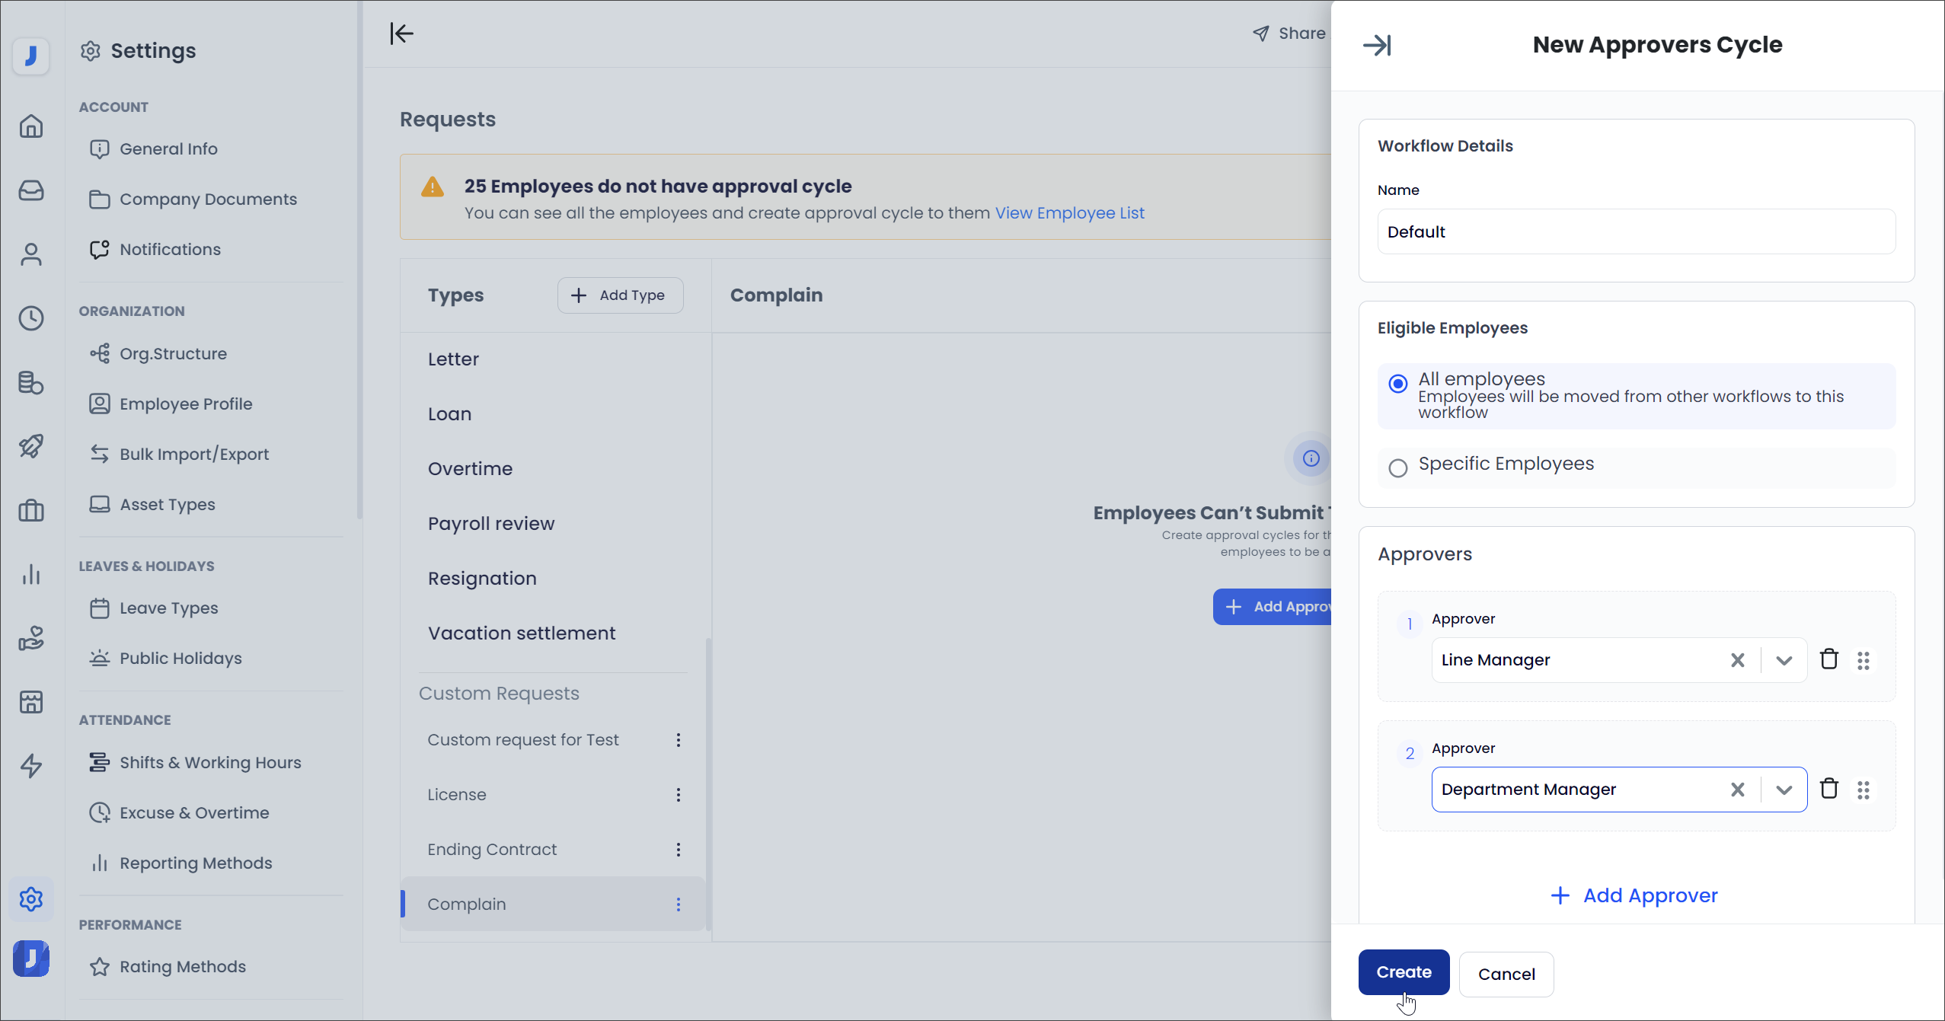Image resolution: width=1945 pixels, height=1021 pixels.
Task: Open home icon in left sidebar
Action: tap(31, 126)
